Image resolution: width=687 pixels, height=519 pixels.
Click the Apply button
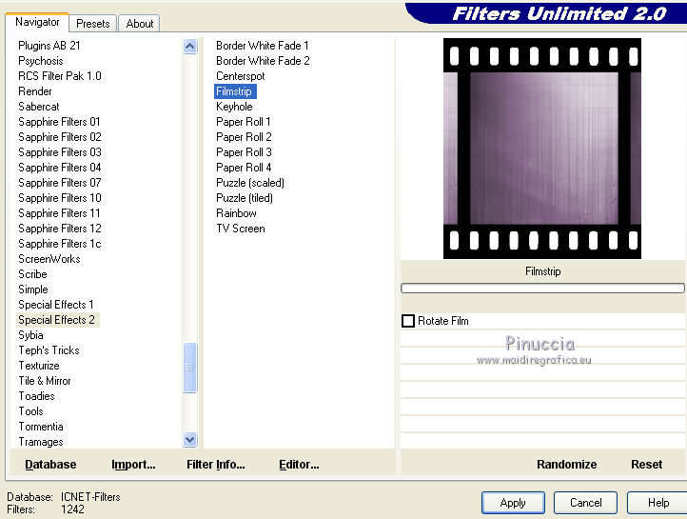point(513,503)
